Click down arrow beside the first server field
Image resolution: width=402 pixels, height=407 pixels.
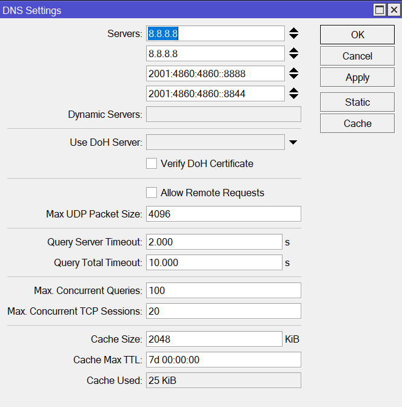coord(293,36)
